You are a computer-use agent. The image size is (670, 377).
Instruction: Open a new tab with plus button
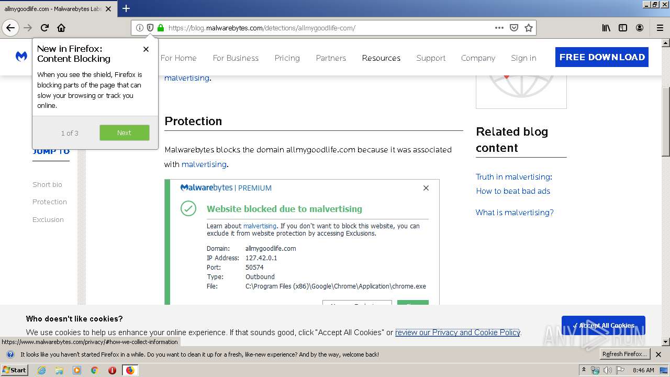pos(126,8)
